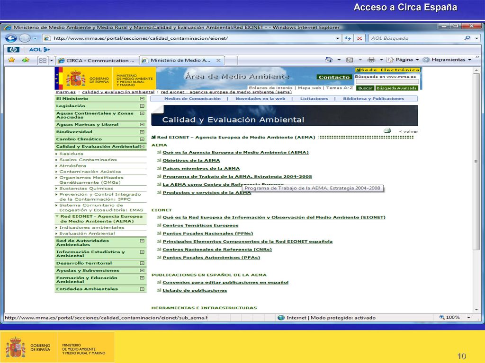Click the browser Print toolbar icon
This screenshot has width=485, height=363.
click(x=371, y=60)
